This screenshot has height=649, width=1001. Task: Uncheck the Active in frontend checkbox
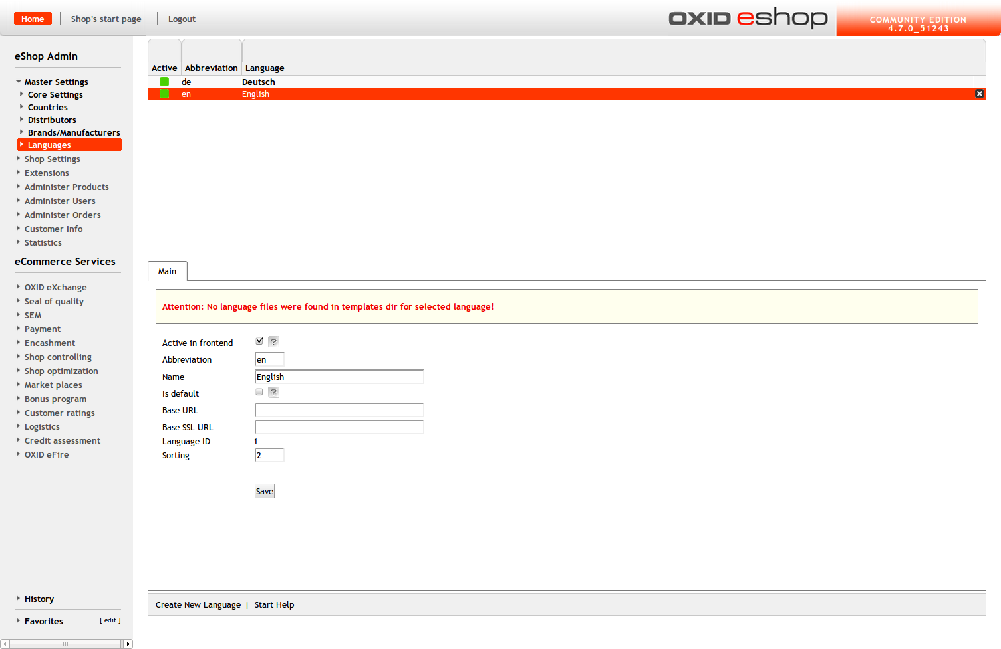pyautogui.click(x=259, y=341)
